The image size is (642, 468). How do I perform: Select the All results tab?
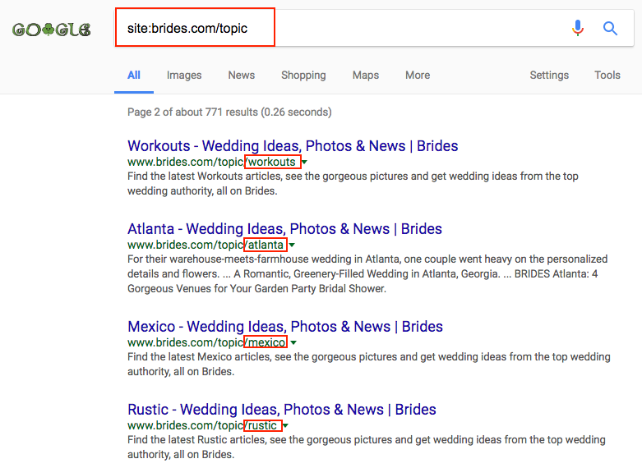(134, 76)
